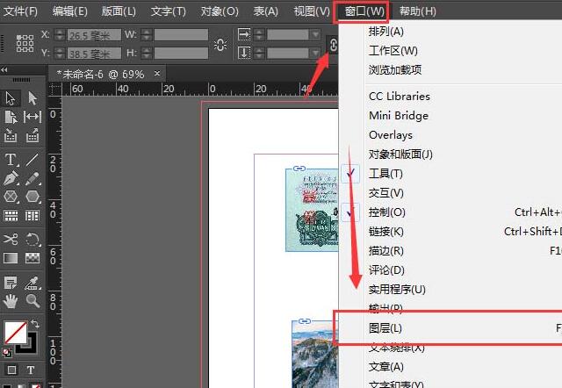Click default fill and stroke icon
562x388 pixels.
point(7,353)
